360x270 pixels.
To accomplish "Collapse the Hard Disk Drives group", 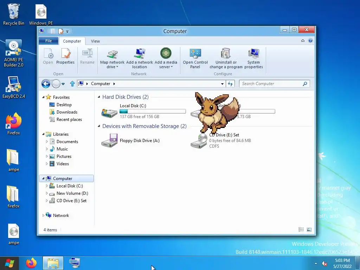I will 99,97.
